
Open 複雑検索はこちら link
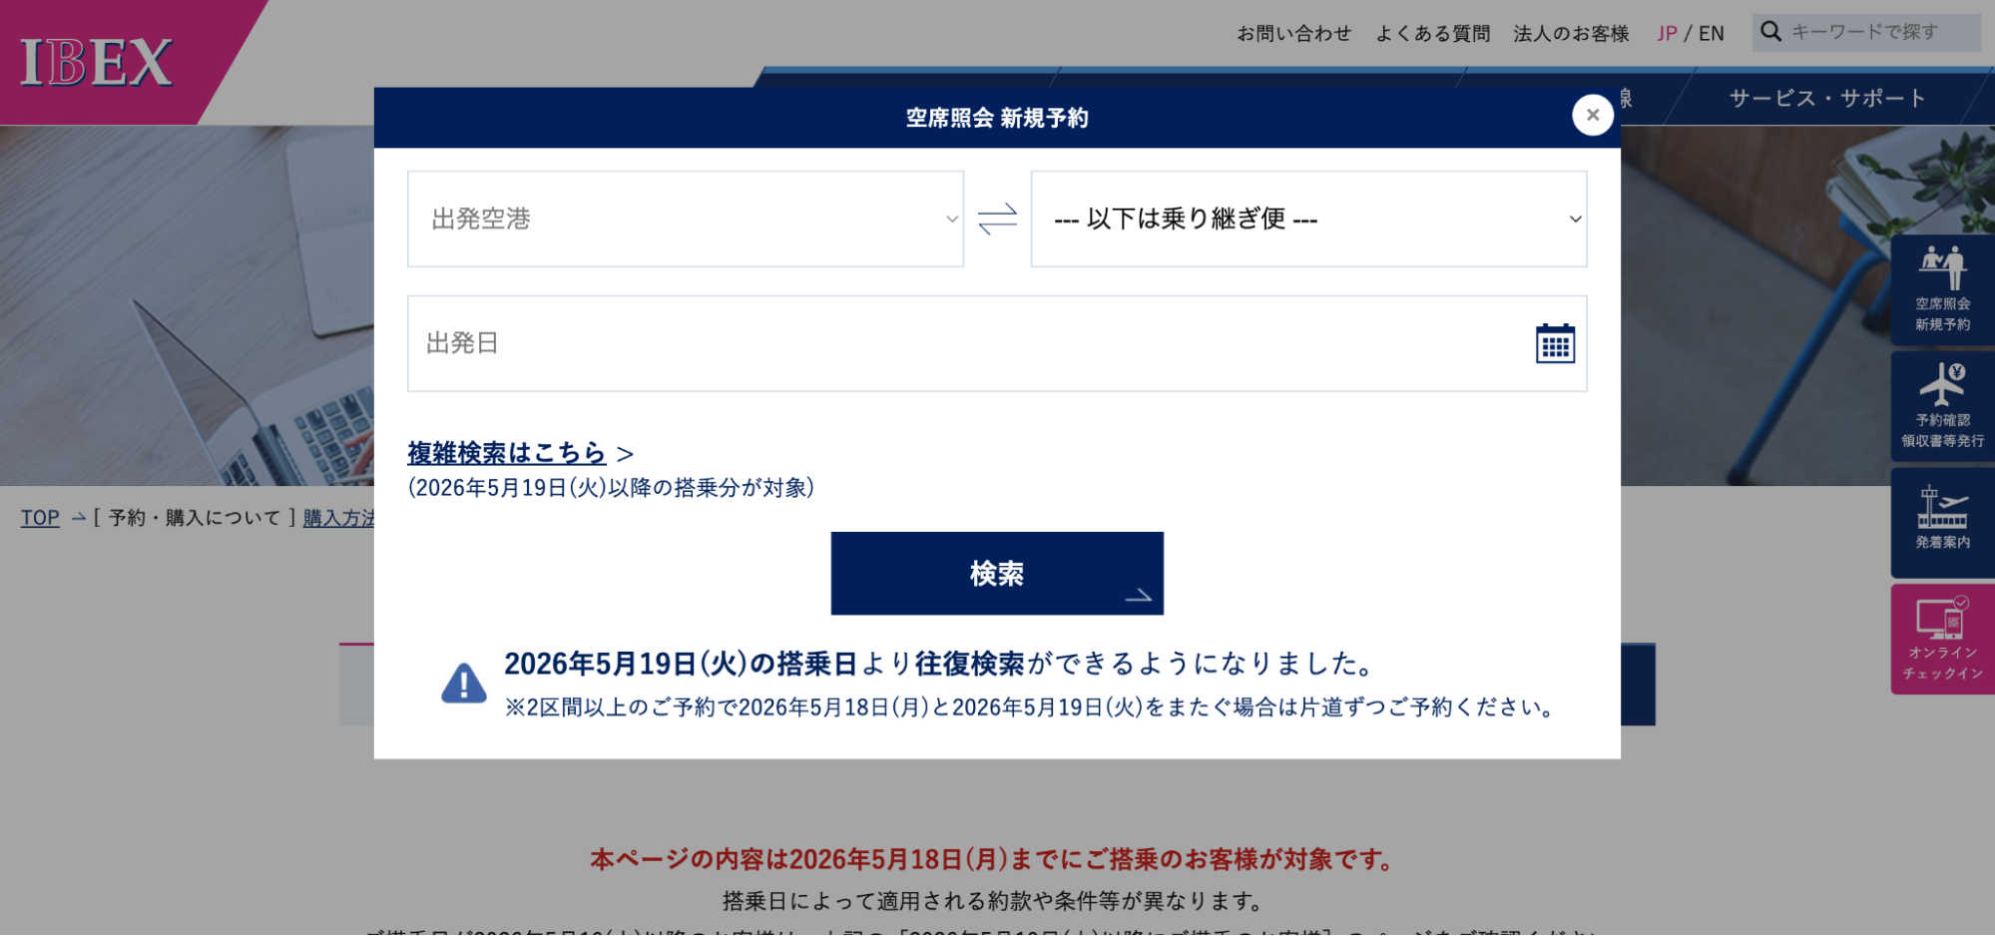506,453
